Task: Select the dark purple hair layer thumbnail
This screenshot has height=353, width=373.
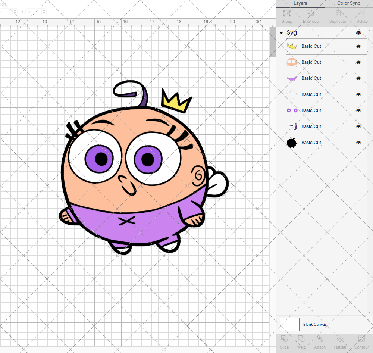Action: [292, 126]
